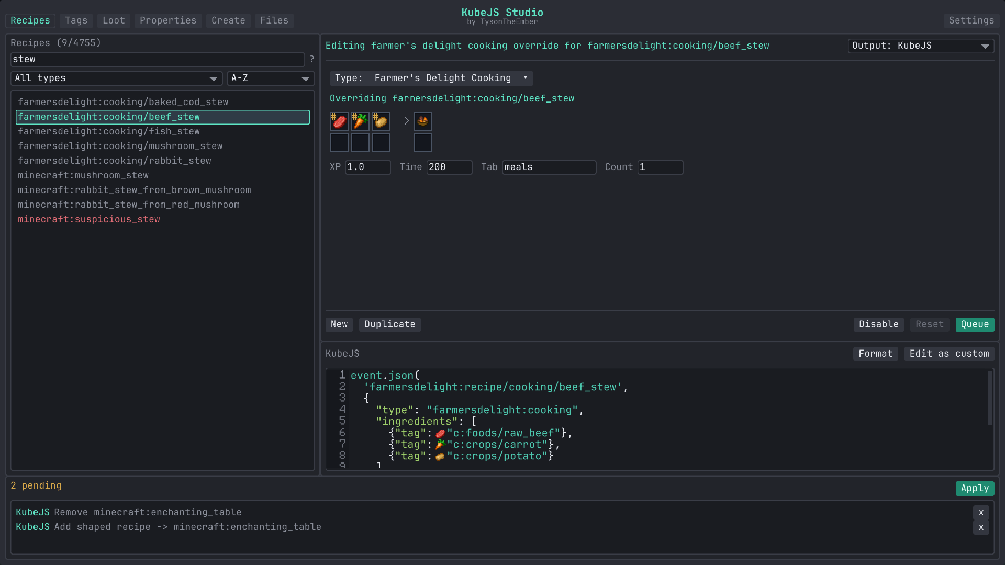Disable the current recipe
Viewport: 1005px width, 565px height.
pos(879,324)
